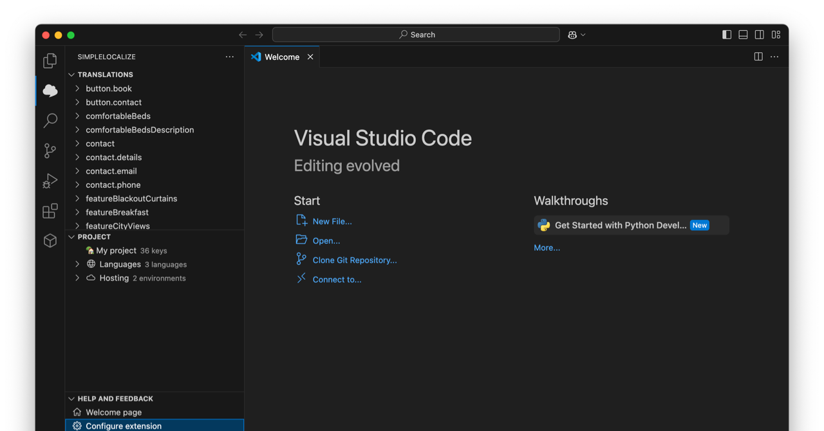Viewport: 824px width, 431px height.
Task: Open the dropdown chevron beside Copilot icon
Action: click(x=583, y=35)
